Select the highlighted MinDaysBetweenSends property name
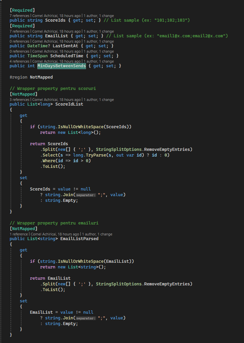 point(61,66)
